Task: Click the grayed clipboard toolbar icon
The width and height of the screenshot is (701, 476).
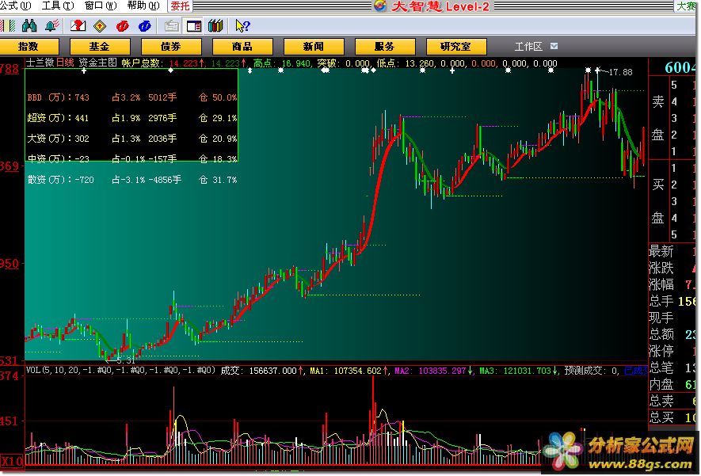Action: click(173, 26)
